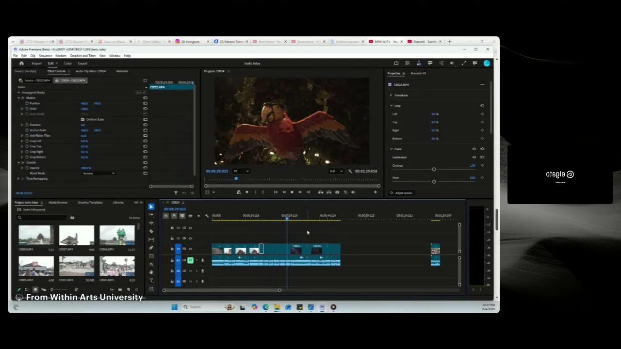This screenshot has width=621, height=349.
Task: Open Program Monitor wrench settings
Action: (350, 171)
